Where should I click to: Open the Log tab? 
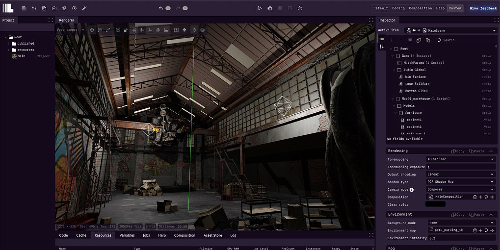coord(233,235)
